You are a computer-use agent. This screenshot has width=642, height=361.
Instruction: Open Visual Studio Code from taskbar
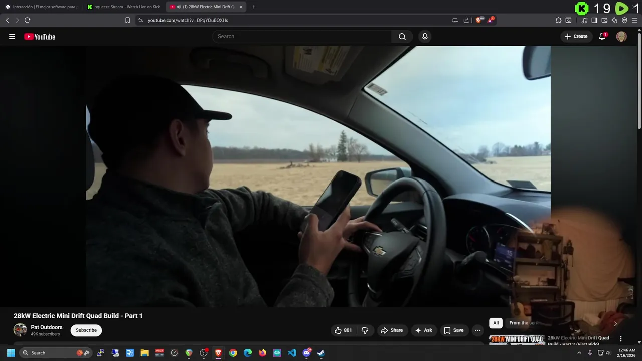292,353
